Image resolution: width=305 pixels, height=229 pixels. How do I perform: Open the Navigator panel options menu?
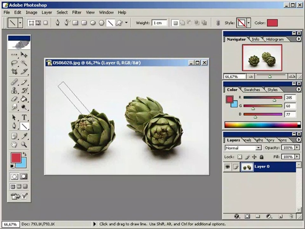click(299, 39)
